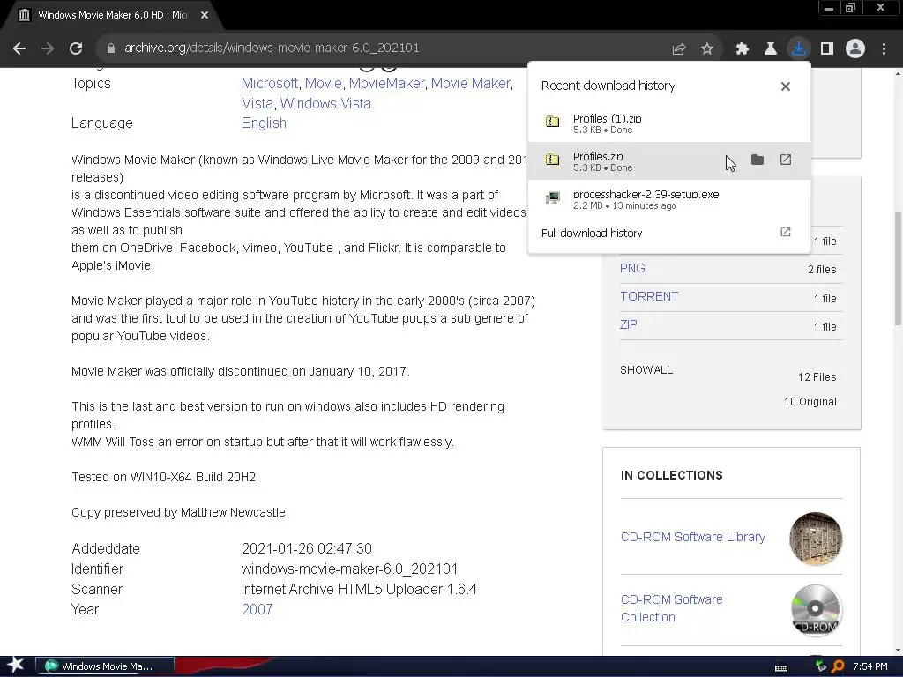
Task: Click Profiles.zip file icon
Action: click(552, 160)
